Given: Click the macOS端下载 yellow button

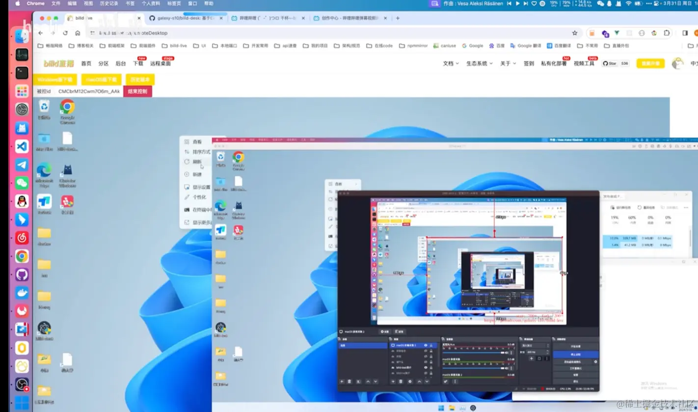Looking at the screenshot, I should [101, 80].
